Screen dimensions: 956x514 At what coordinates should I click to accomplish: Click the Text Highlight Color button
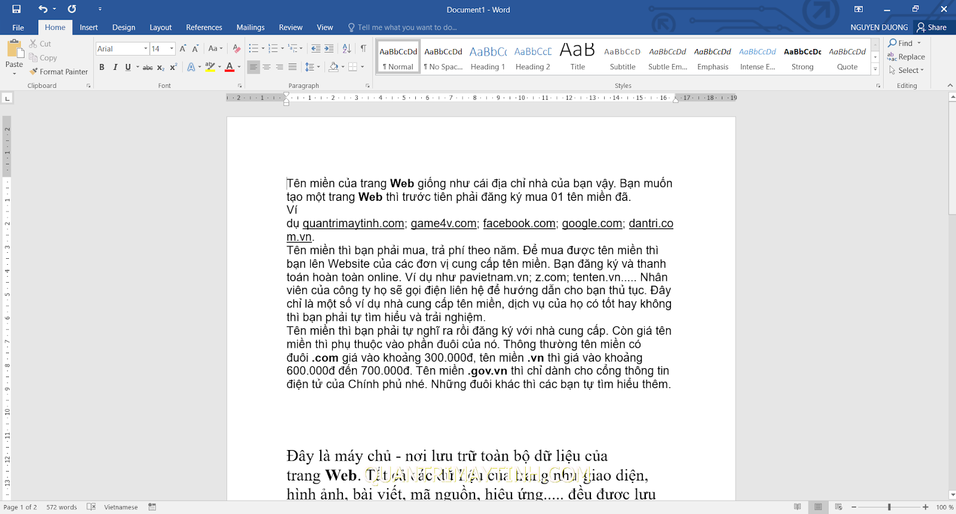coord(210,67)
